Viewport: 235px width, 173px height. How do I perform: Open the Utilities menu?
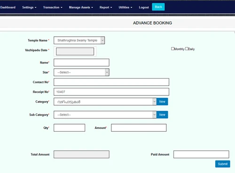pyautogui.click(x=125, y=8)
